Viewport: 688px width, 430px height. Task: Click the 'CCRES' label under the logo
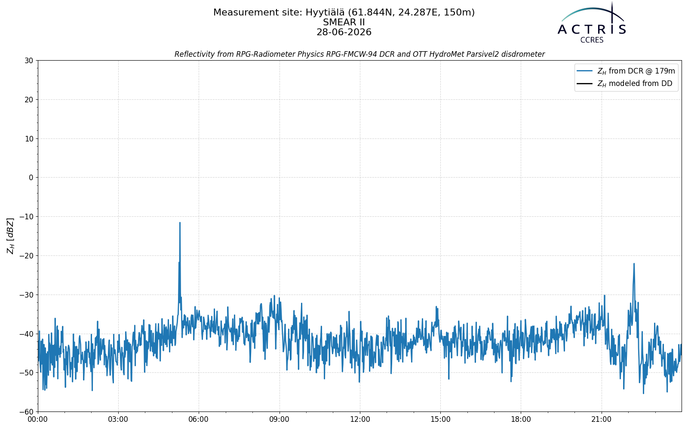(592, 40)
